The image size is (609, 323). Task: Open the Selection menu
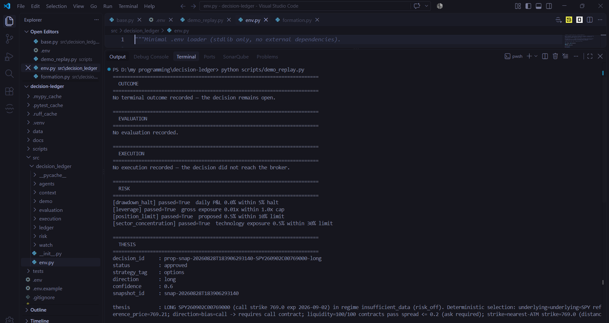56,6
